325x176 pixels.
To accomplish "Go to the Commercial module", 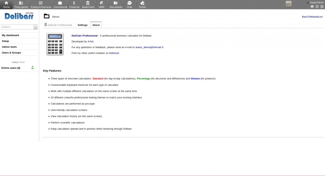I will (x=60, y=4).
